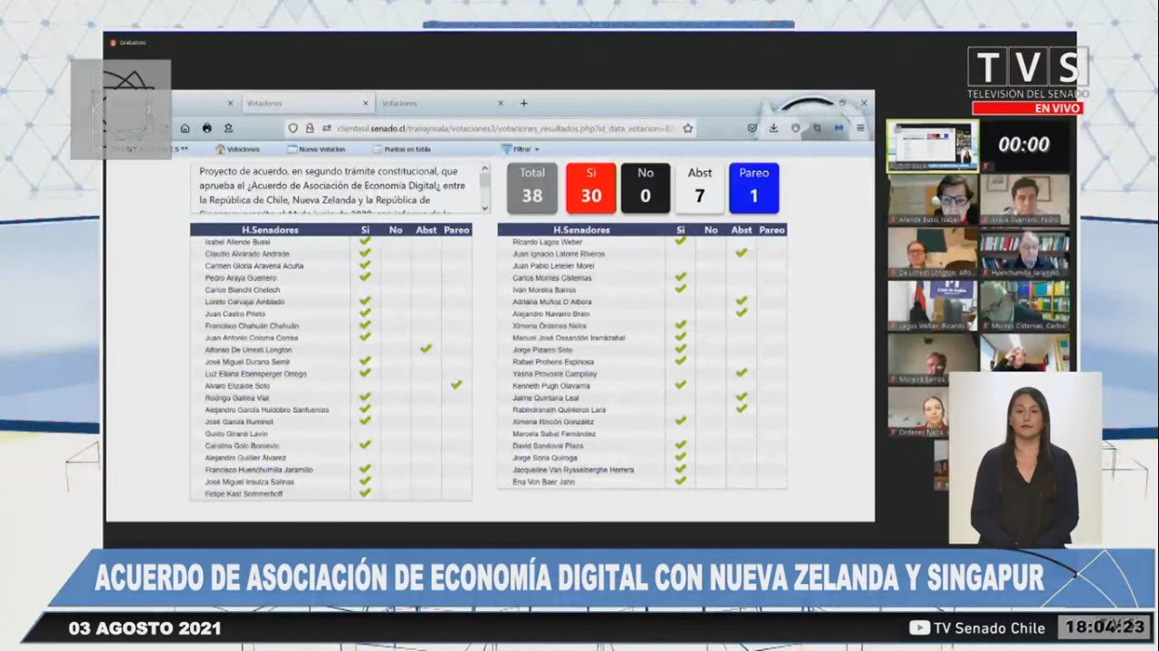Open the Votaciones toolbar link with house icon
This screenshot has width=1159, height=651.
click(x=237, y=149)
